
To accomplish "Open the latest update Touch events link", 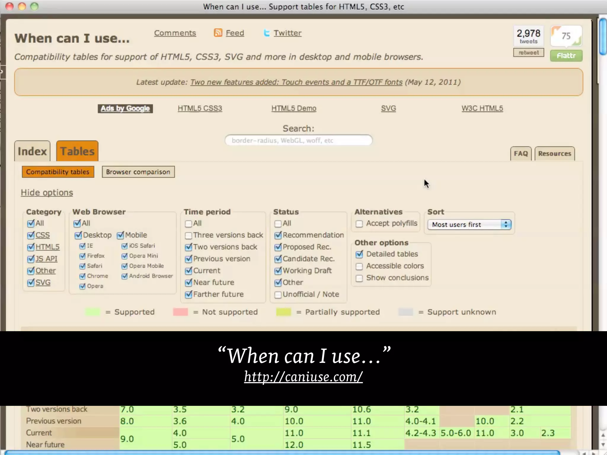I will 296,82.
